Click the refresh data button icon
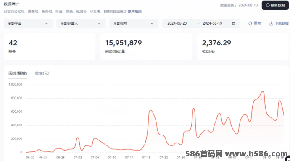290x161 pixels. click(268, 5)
